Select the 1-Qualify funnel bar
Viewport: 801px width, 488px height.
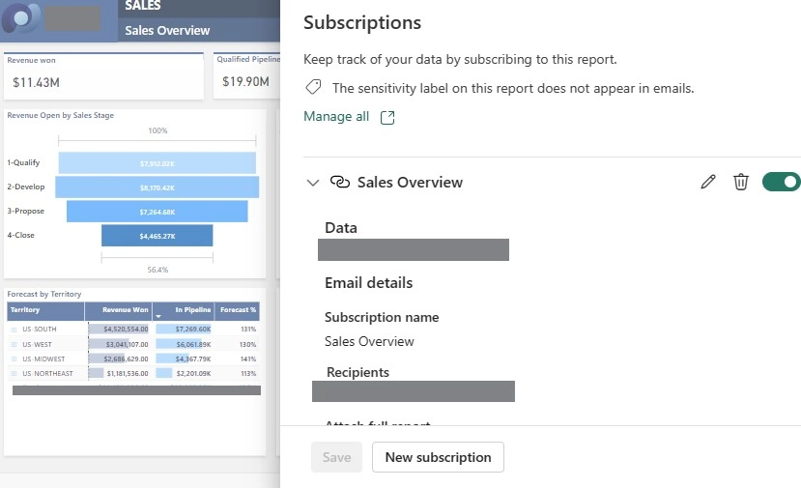pyautogui.click(x=157, y=163)
